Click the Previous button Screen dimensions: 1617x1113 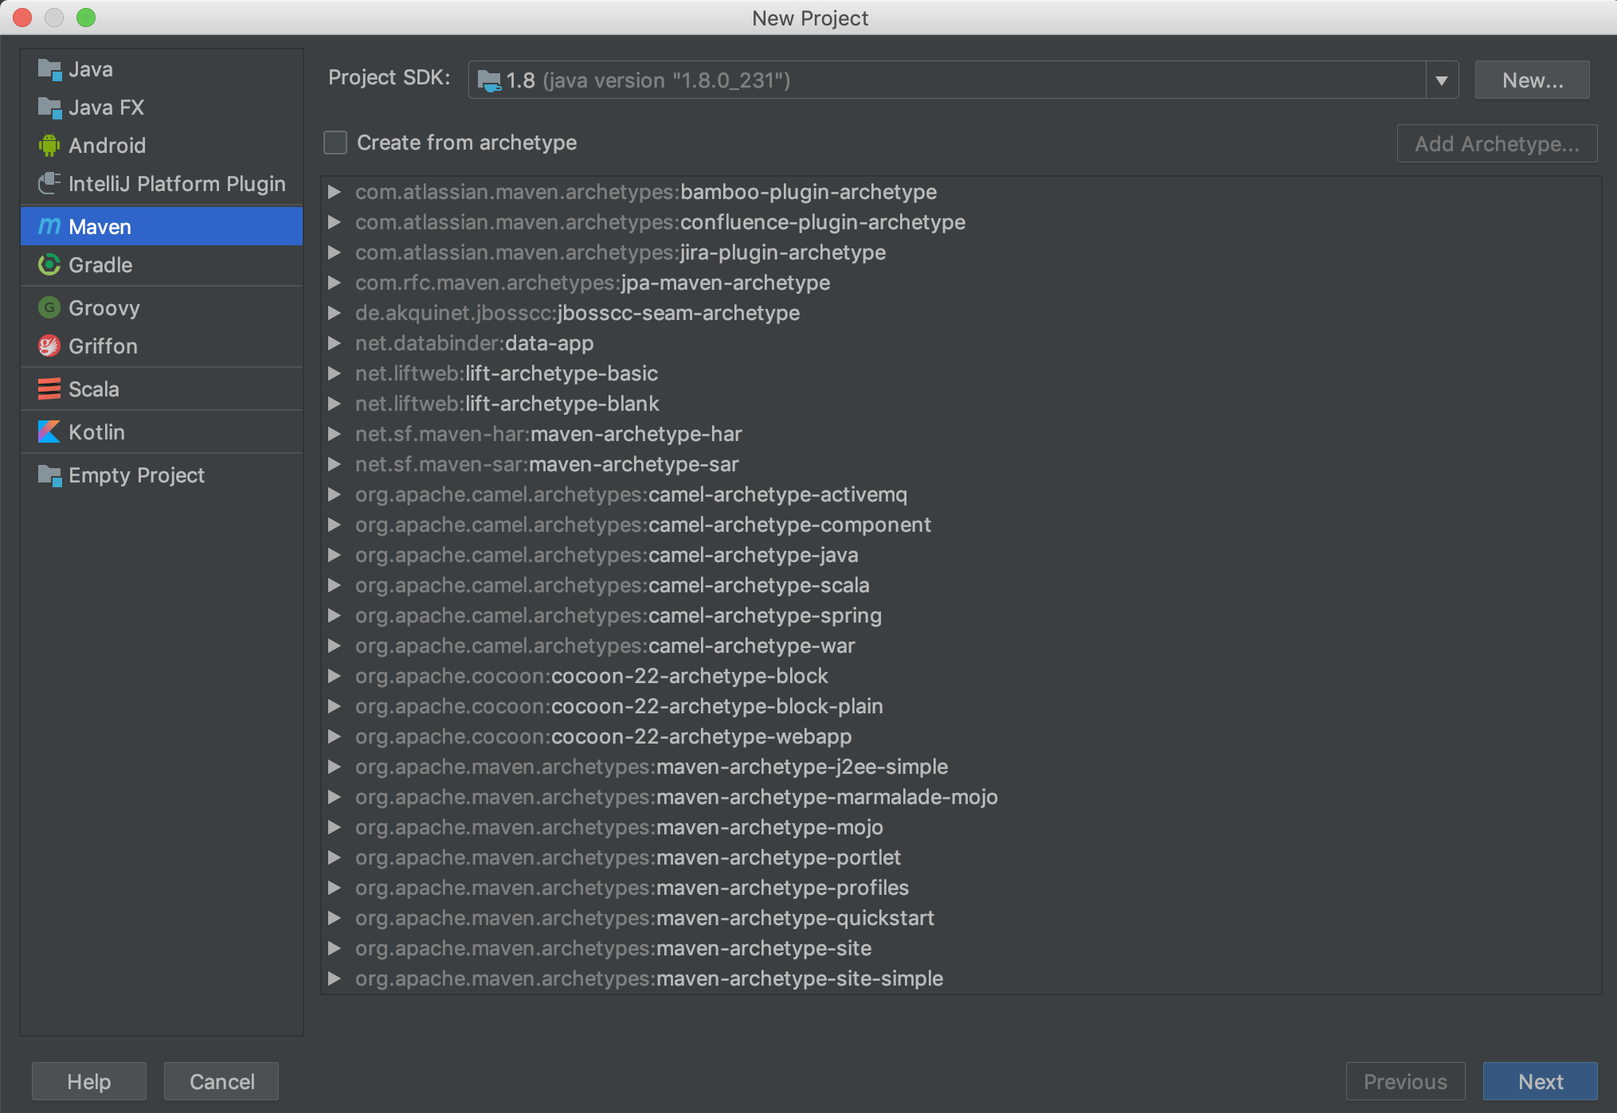(x=1405, y=1081)
